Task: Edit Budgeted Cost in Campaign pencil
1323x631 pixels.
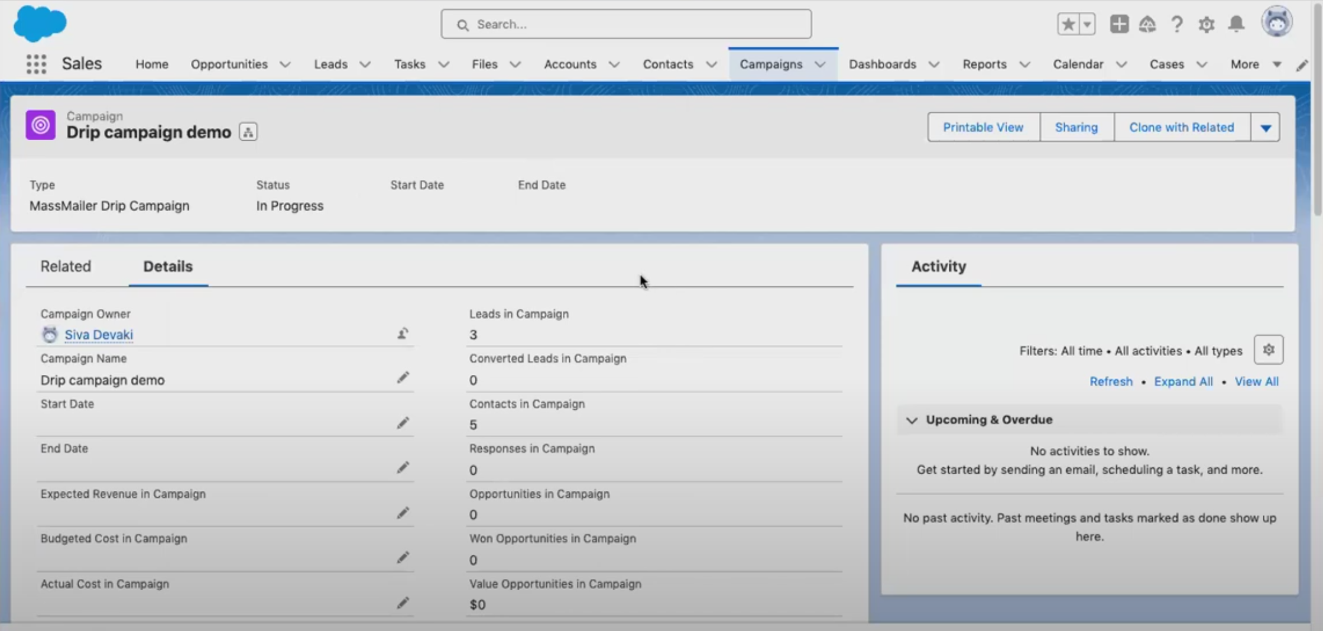Action: pos(403,558)
